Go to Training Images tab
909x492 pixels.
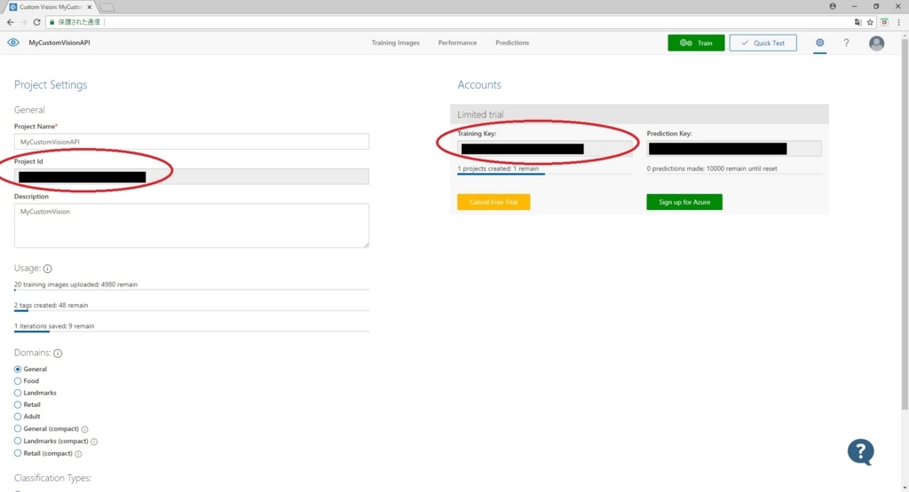[x=395, y=43]
